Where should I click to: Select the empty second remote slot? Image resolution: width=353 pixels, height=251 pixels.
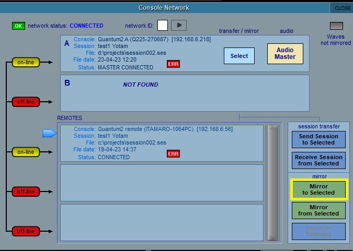162,183
